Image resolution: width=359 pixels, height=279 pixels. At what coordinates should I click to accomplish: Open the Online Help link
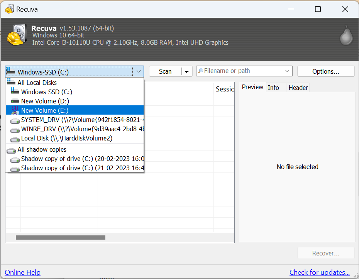coord(22,272)
